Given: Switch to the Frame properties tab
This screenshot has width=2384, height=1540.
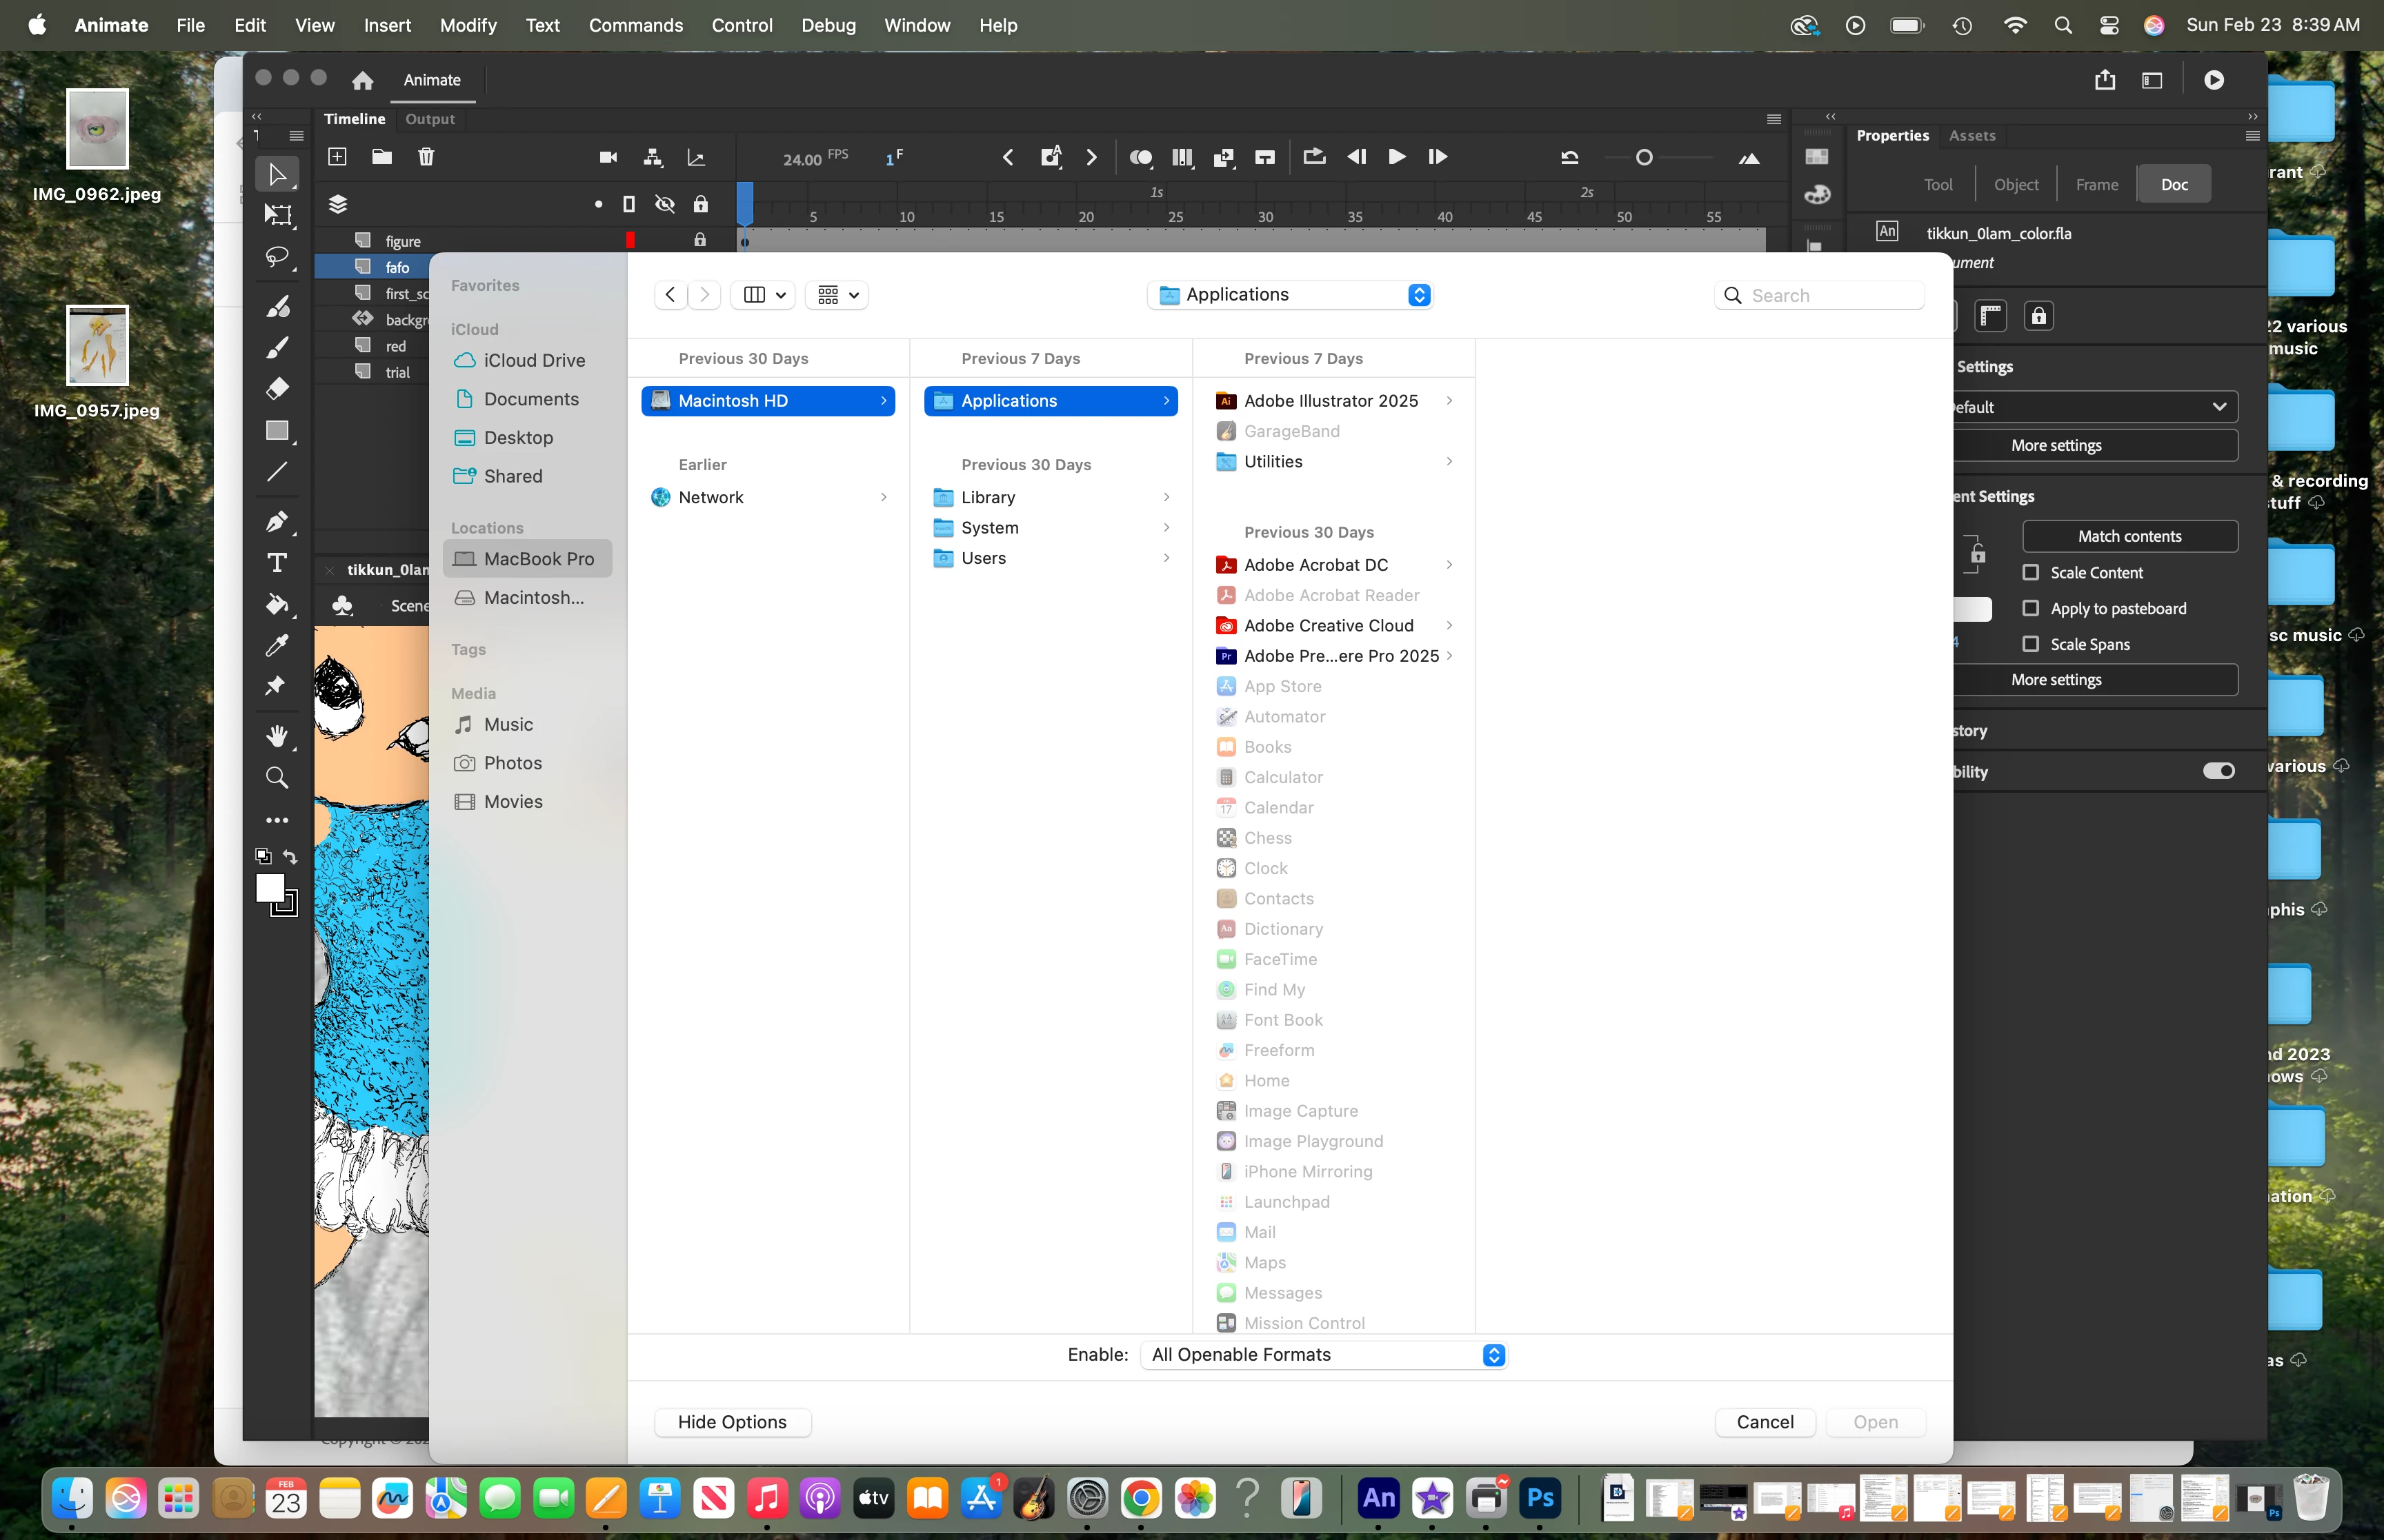Looking at the screenshot, I should tap(2096, 185).
